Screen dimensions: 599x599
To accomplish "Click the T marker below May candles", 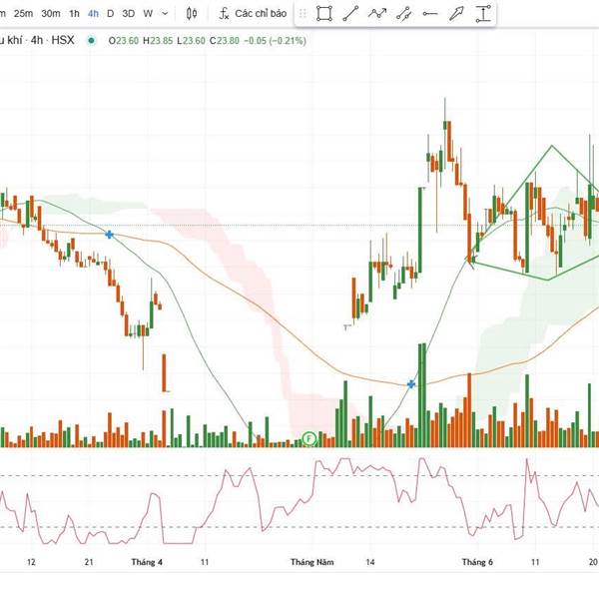I will tap(347, 327).
